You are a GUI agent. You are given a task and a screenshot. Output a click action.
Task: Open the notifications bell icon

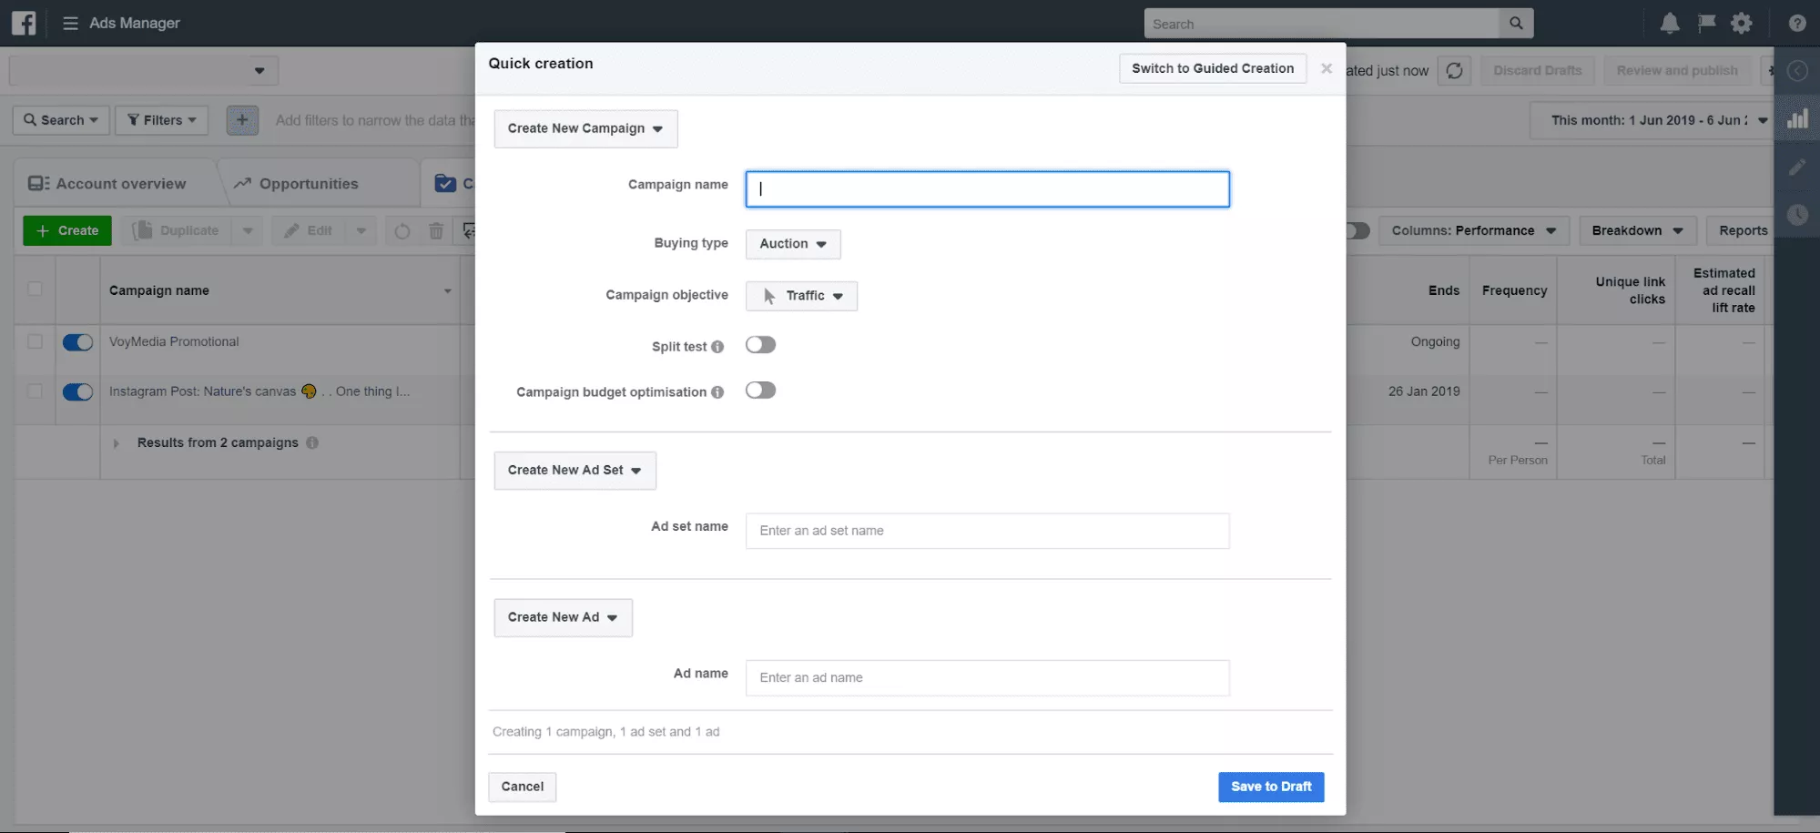coord(1669,24)
